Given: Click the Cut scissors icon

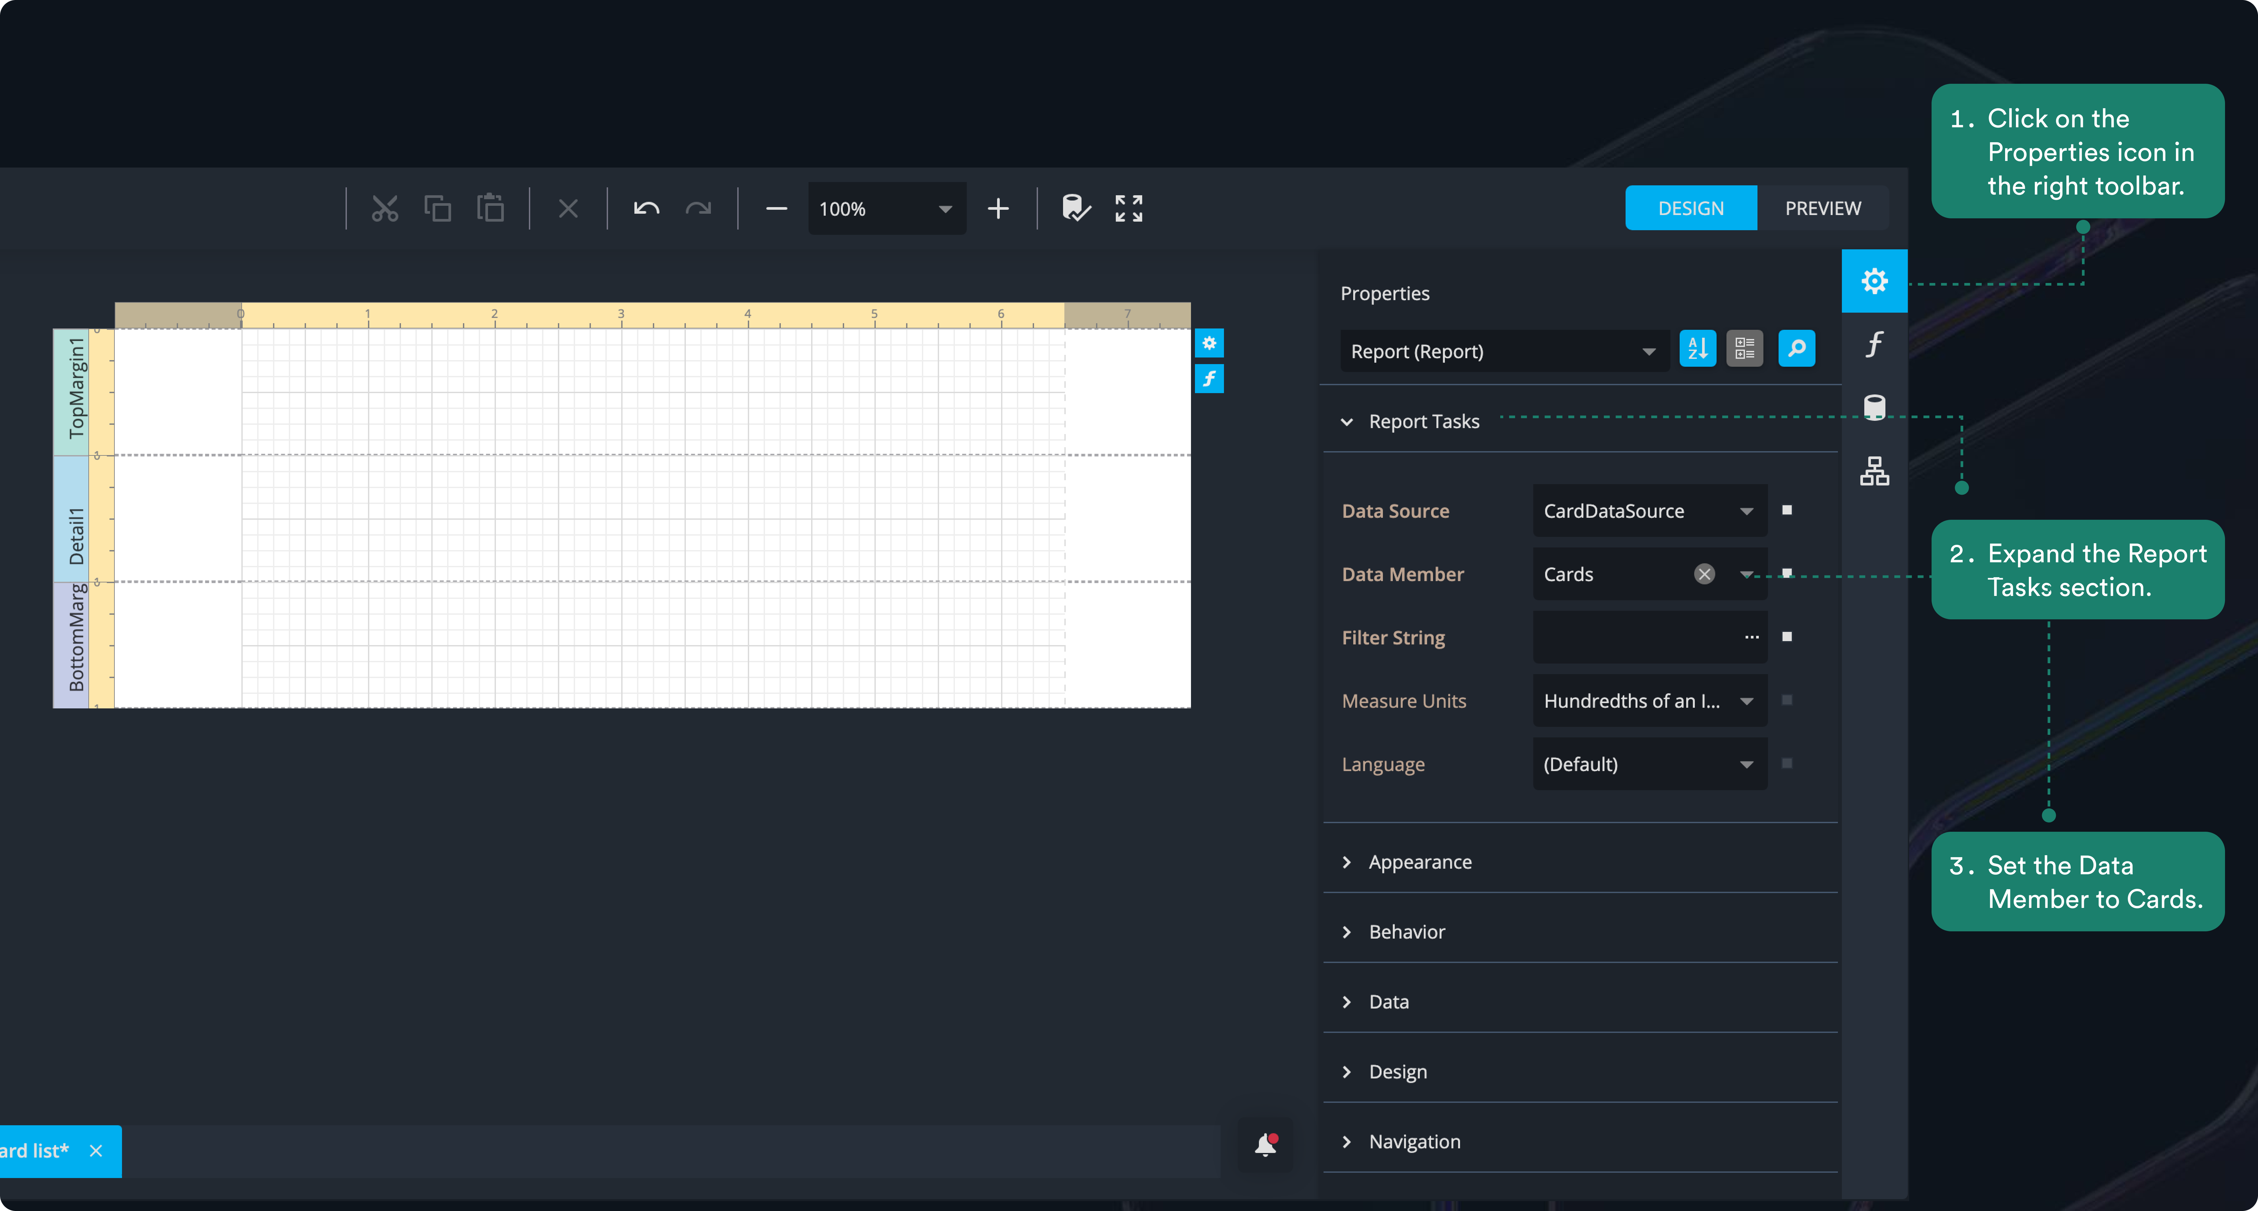Looking at the screenshot, I should click(x=385, y=209).
